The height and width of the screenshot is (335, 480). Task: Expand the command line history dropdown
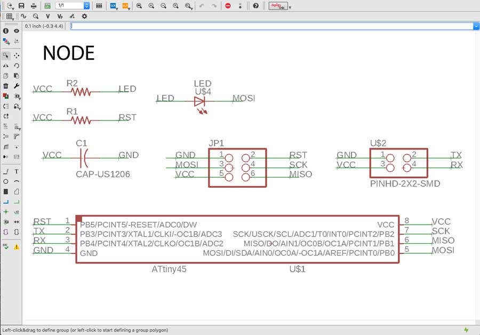click(x=476, y=26)
